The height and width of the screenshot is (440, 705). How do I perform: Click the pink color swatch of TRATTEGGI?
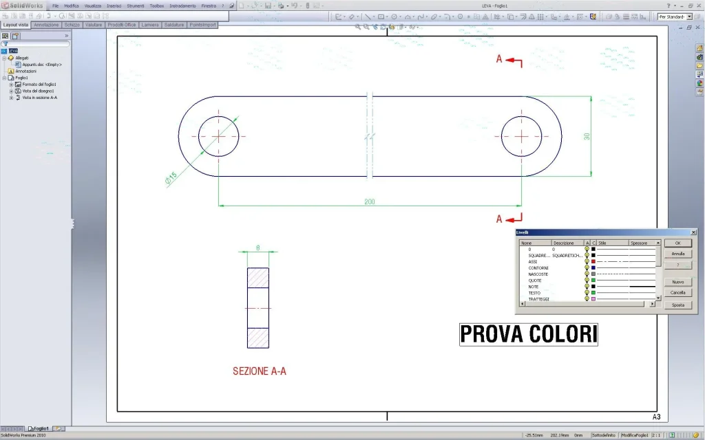(x=593, y=299)
